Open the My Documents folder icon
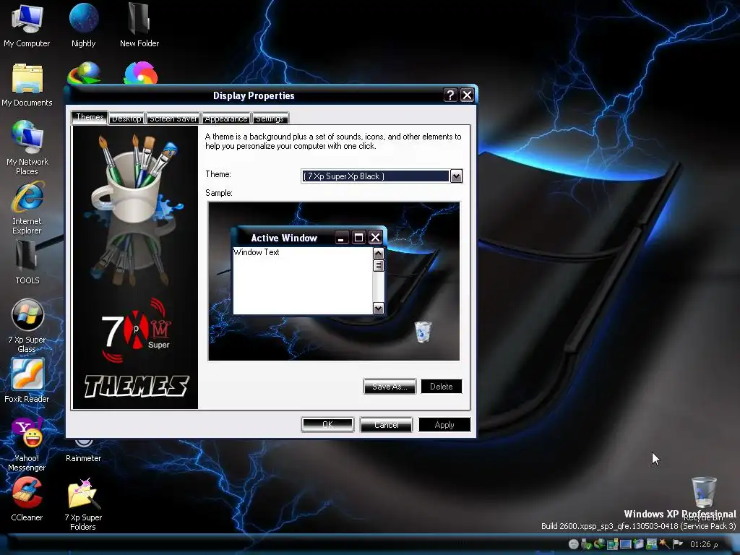740x555 pixels. (x=27, y=85)
